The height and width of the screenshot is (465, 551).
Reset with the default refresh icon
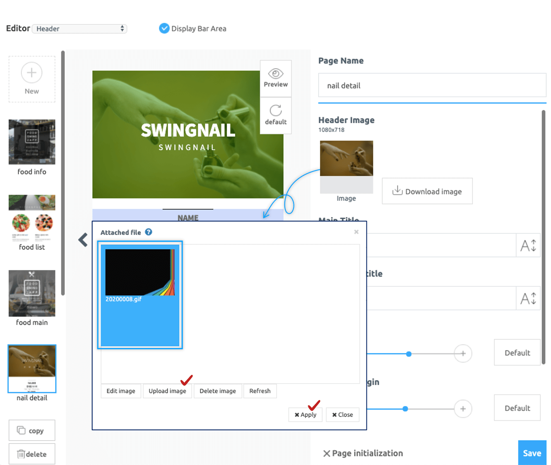pyautogui.click(x=276, y=111)
